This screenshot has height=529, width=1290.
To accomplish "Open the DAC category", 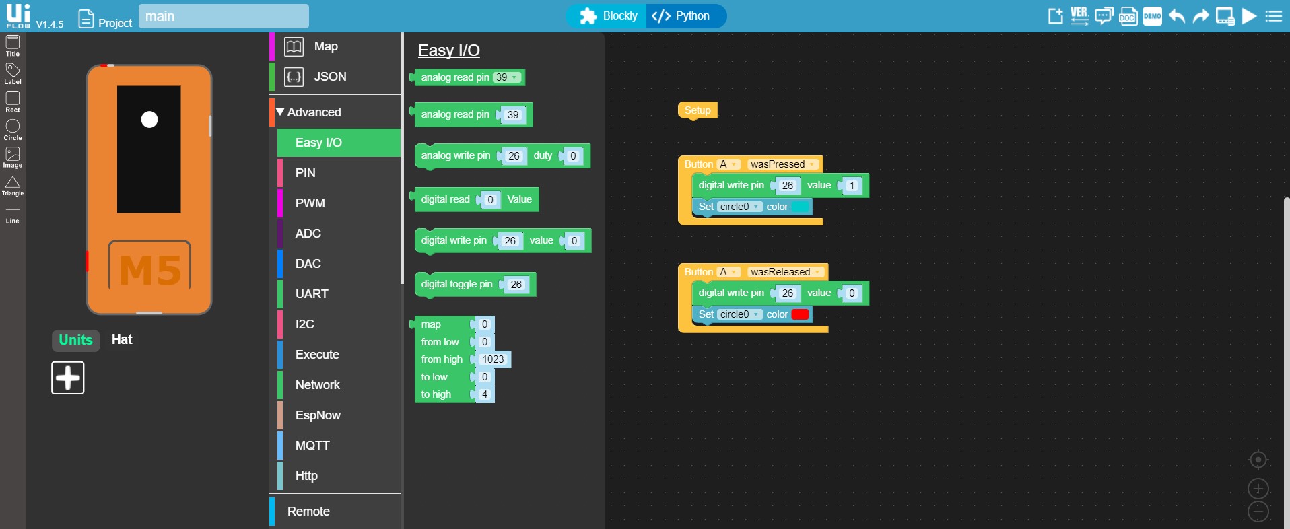I will tap(339, 264).
